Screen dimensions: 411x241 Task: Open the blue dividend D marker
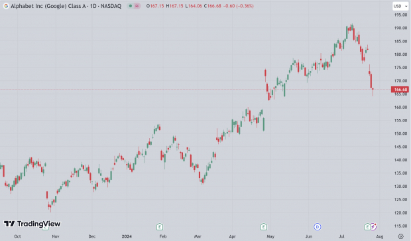click(318, 226)
